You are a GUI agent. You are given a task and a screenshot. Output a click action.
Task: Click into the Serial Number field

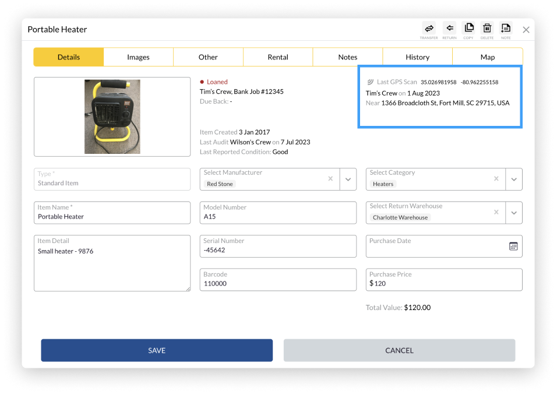(278, 250)
